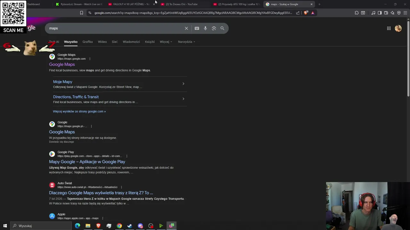Click the share page icon in the address bar
The width and height of the screenshot is (410, 230).
pos(298,13)
